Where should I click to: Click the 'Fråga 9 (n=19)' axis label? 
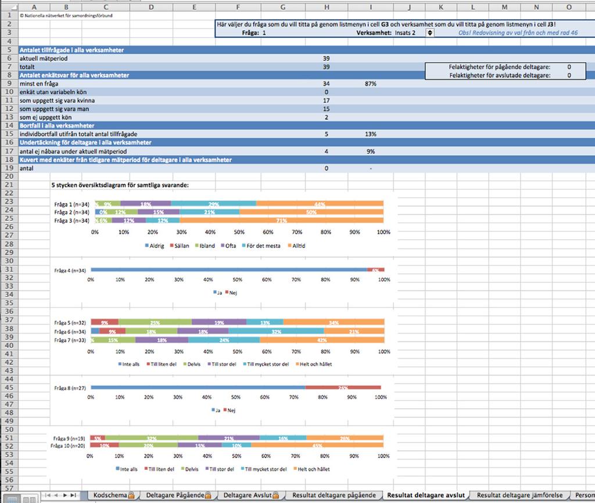[x=69, y=438]
